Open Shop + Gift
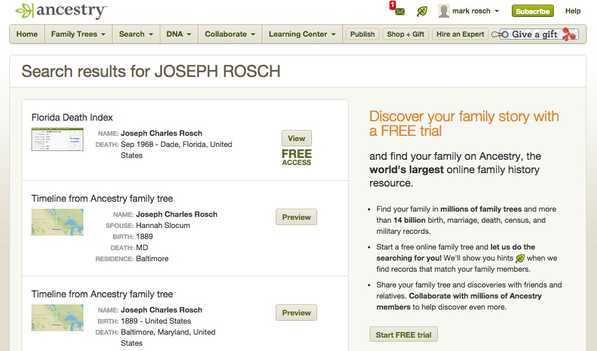Viewport: 597px width, 351px height. pos(406,34)
